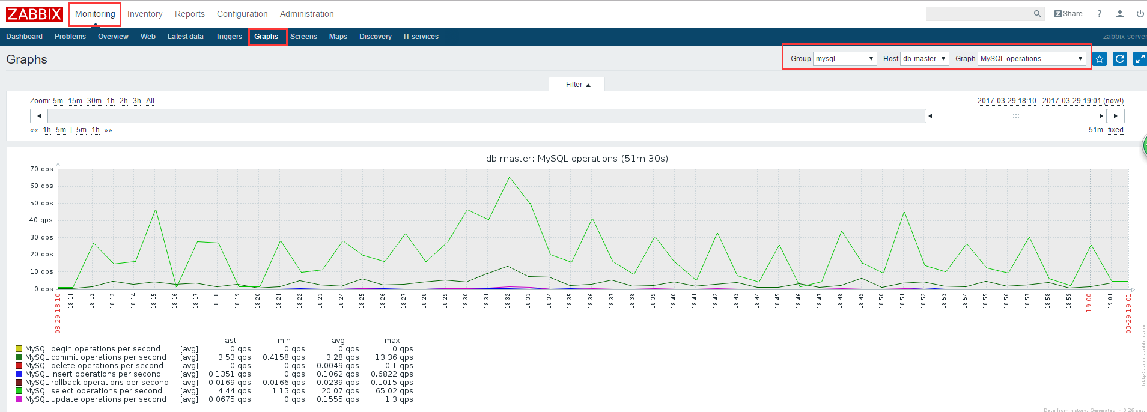Open the help question mark icon

click(x=1099, y=14)
